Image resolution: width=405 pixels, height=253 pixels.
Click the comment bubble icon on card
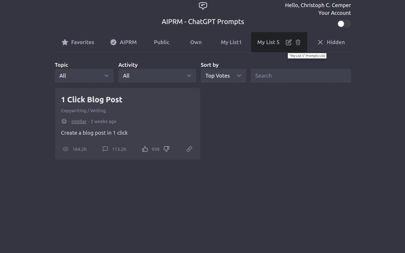coord(105,149)
